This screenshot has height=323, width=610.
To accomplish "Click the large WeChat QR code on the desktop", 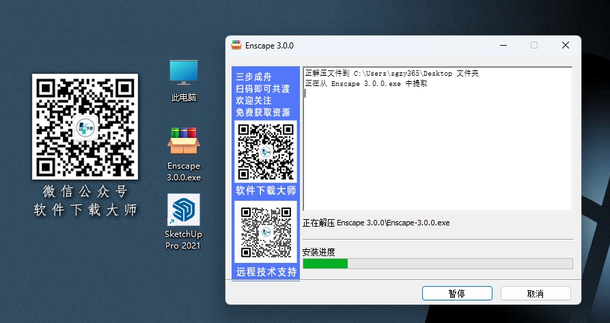I will (85, 127).
